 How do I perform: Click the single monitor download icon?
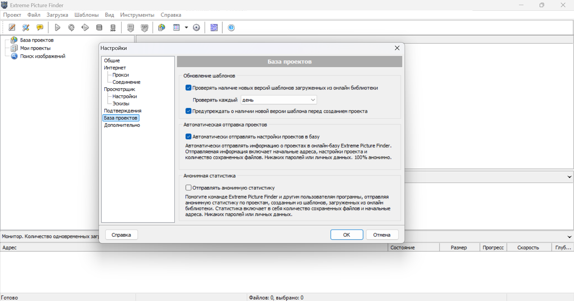coord(131,28)
